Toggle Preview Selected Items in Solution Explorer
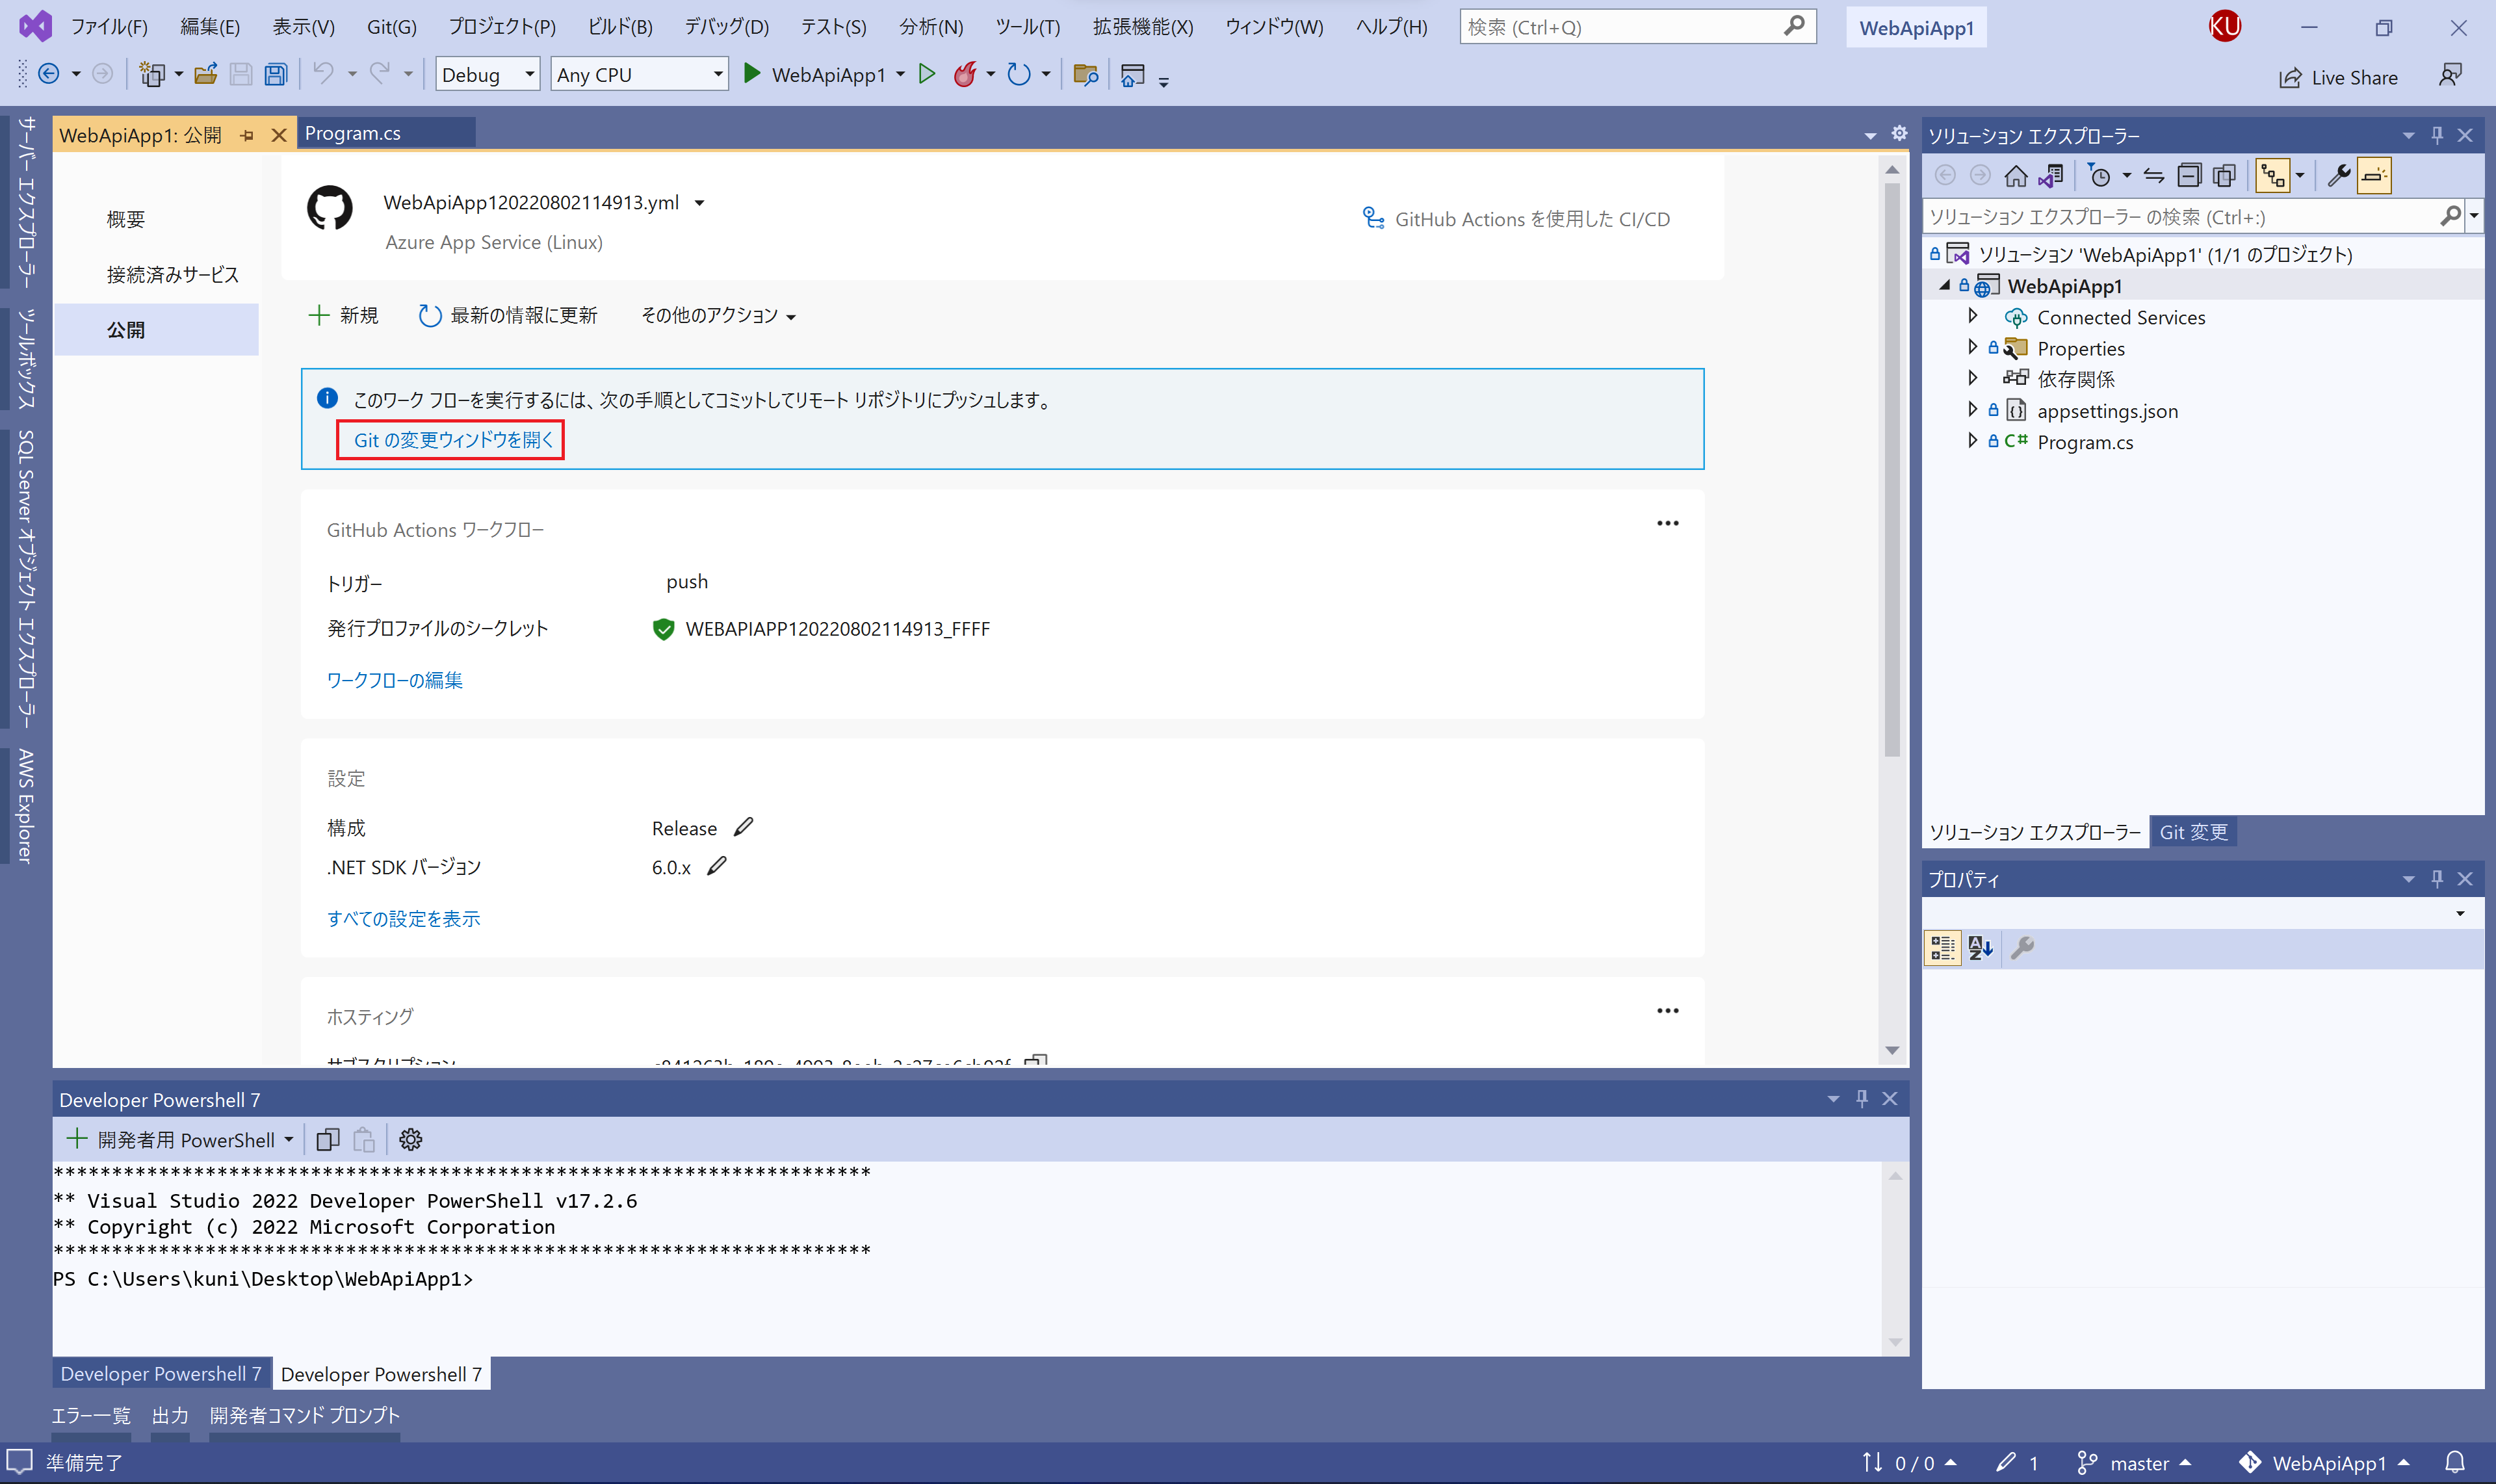 click(2374, 176)
